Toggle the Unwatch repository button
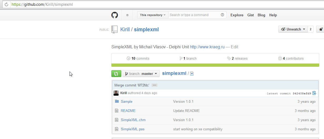 [293, 29]
